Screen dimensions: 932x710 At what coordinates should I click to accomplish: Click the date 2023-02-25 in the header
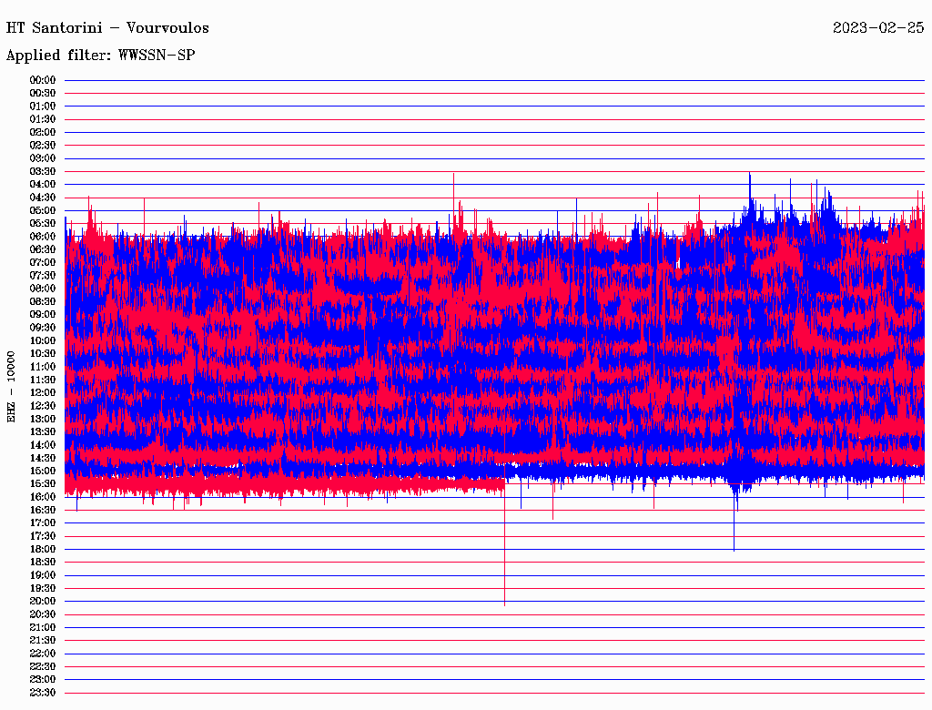(x=877, y=28)
